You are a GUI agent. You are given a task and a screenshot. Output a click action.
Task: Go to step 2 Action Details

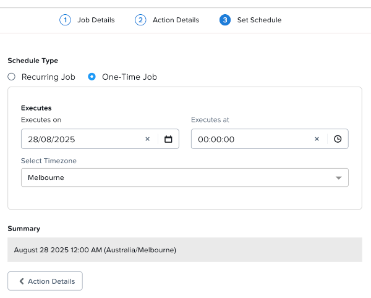click(x=167, y=20)
